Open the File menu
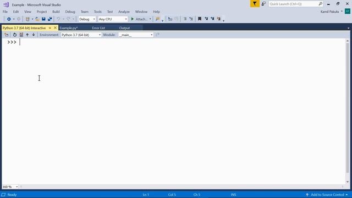This screenshot has width=352, height=198. pos(5,12)
